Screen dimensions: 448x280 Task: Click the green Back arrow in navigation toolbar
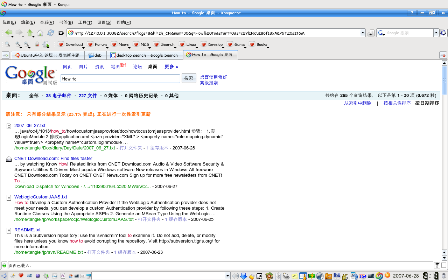point(8,33)
